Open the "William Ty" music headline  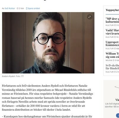pos(112,55)
